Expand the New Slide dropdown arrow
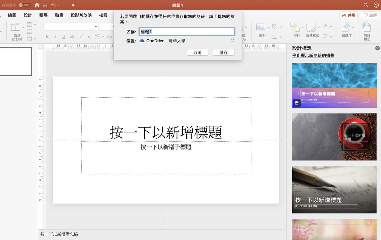This screenshot has width=381, height=240. point(23,27)
